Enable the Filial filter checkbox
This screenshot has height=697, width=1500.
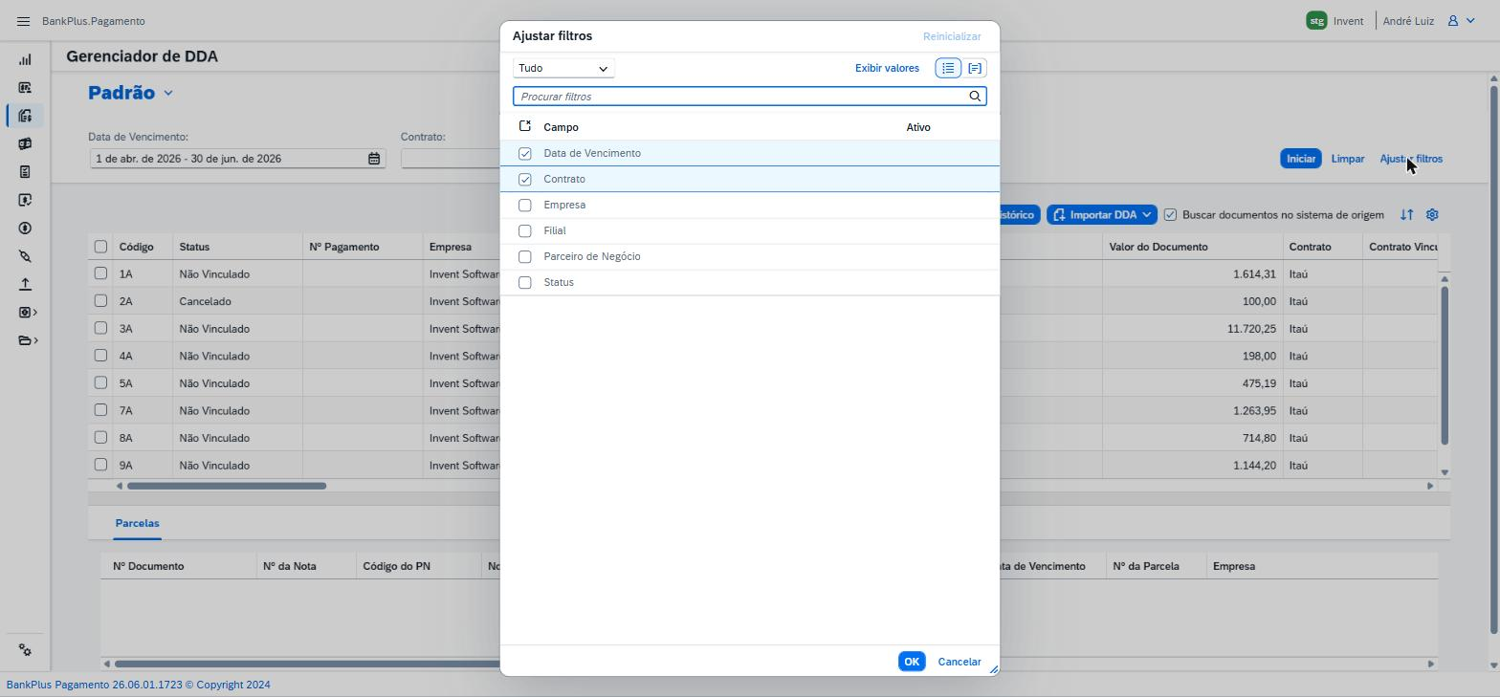[524, 230]
